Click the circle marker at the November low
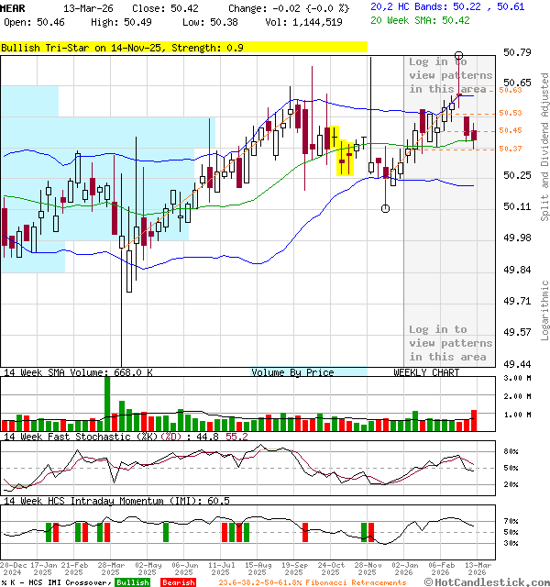 pyautogui.click(x=385, y=209)
